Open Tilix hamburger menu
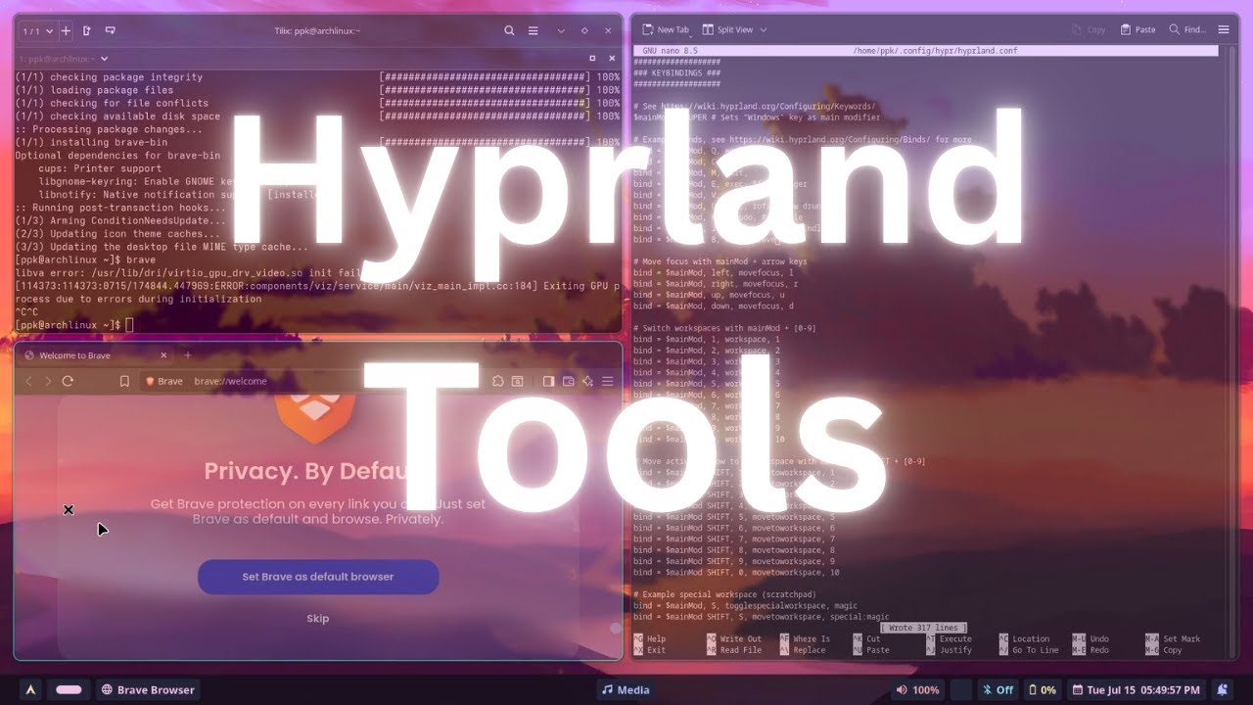 pyautogui.click(x=534, y=31)
